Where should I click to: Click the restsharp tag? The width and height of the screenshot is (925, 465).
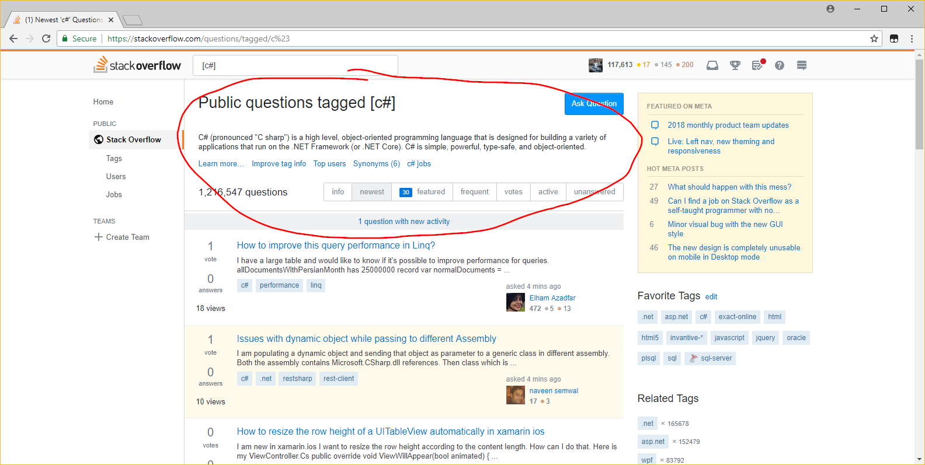tap(298, 379)
